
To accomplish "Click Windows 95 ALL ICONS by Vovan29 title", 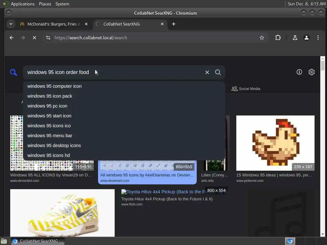I will (x=51, y=175).
